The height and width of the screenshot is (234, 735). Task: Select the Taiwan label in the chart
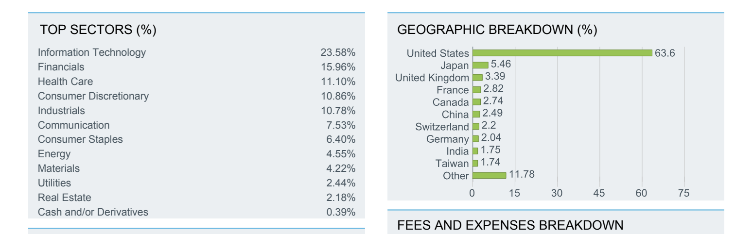pos(452,164)
